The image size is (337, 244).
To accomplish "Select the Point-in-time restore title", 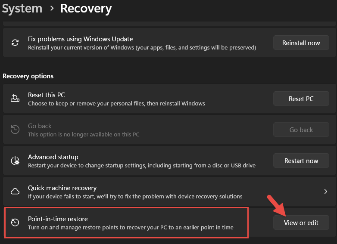I will click(58, 219).
